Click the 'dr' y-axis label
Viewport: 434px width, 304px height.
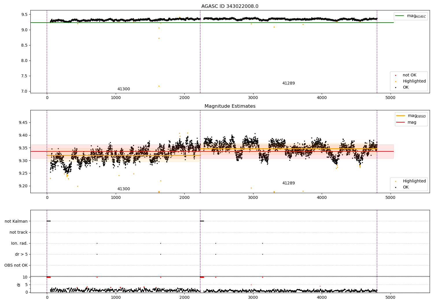pyautogui.click(x=19, y=285)
